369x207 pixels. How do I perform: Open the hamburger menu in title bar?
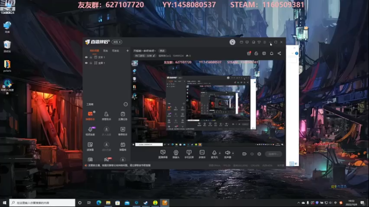(x=264, y=42)
